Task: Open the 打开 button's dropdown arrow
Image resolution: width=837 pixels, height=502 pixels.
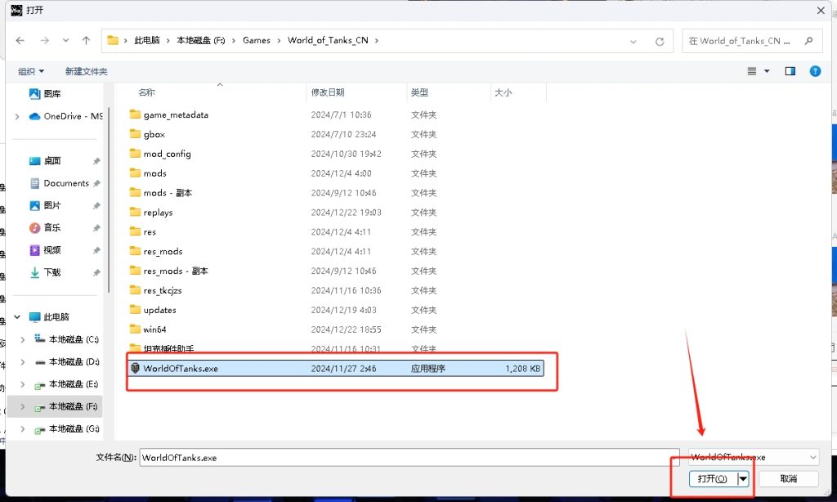Action: pos(743,479)
